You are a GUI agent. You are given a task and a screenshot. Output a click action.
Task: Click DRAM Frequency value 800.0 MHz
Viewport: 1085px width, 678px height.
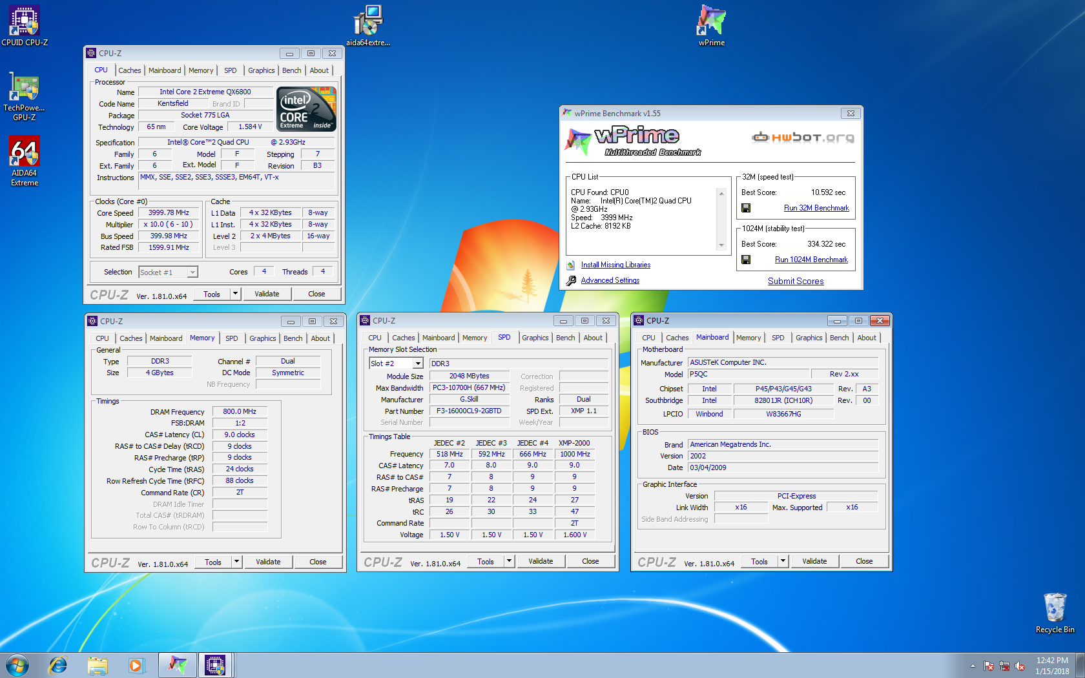click(x=240, y=411)
